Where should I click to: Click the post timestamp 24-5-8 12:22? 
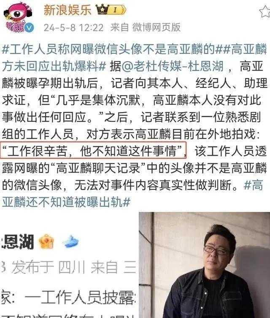pos(74,27)
